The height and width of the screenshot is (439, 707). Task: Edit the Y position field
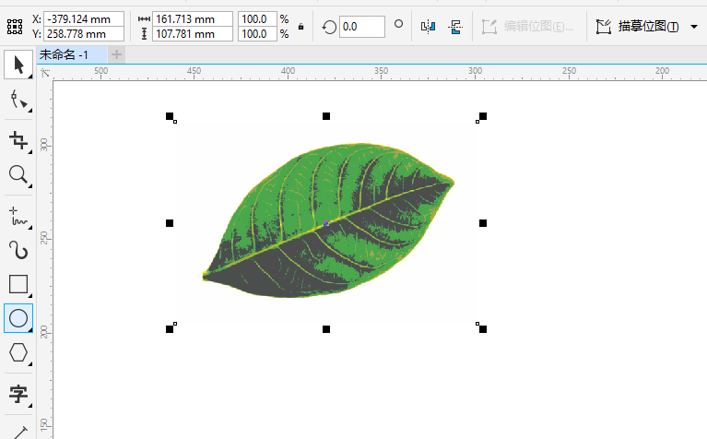[x=84, y=34]
